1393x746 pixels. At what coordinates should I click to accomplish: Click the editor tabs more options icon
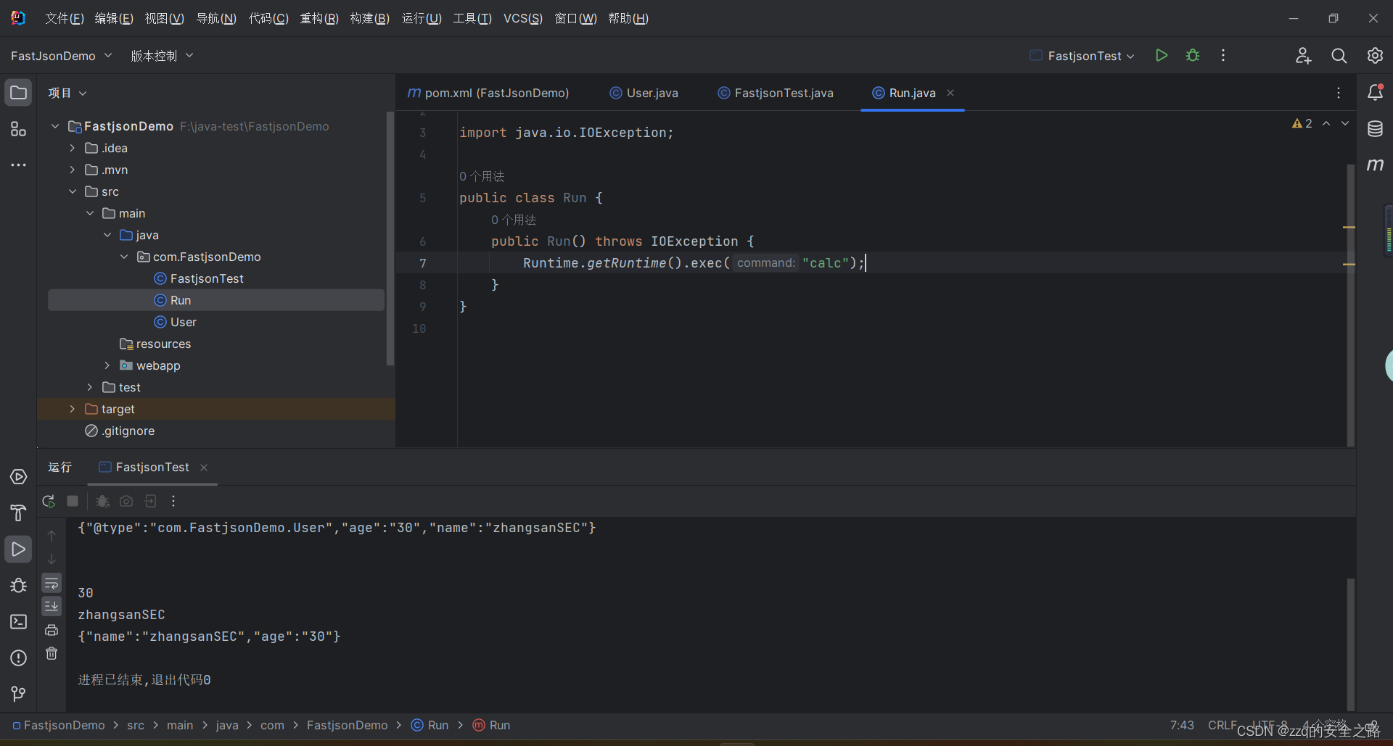click(1339, 93)
